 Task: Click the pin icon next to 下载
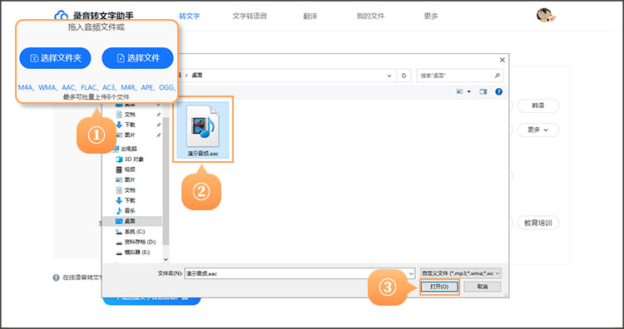[158, 125]
